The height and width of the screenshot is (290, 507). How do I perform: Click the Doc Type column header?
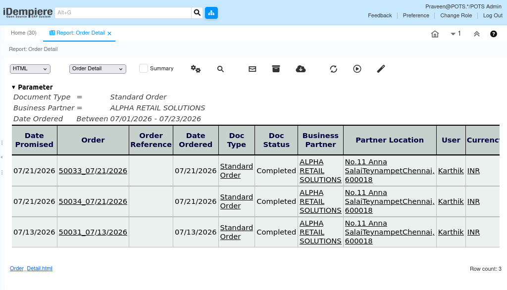coord(237,140)
